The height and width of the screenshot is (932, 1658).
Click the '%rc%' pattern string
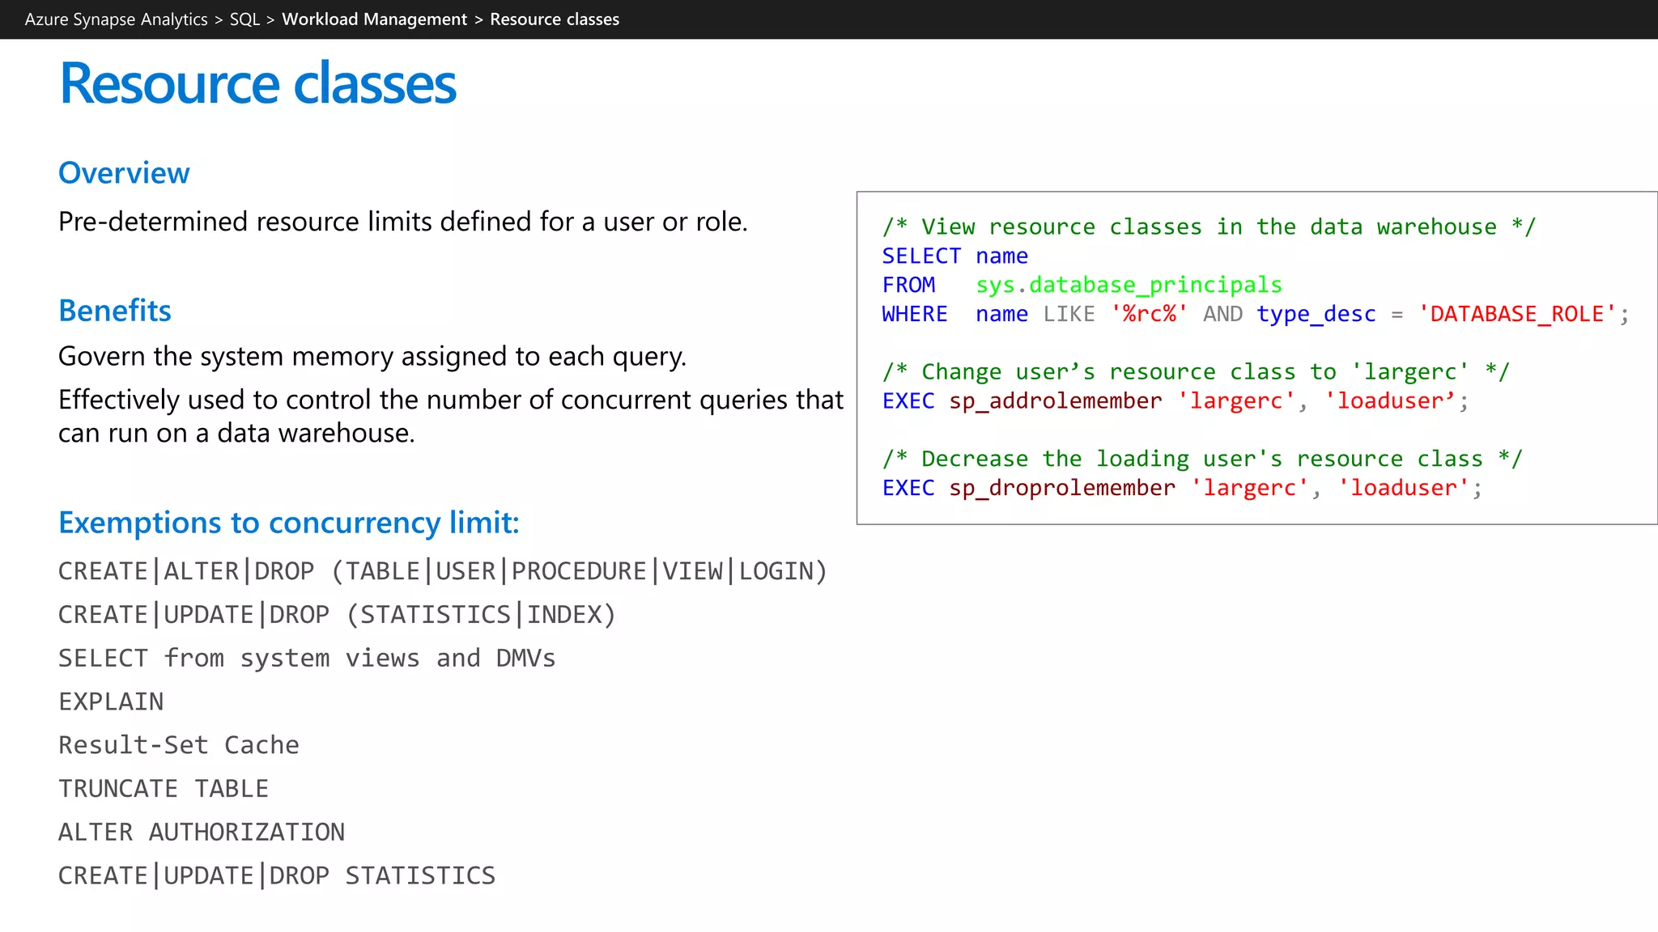point(1150,314)
